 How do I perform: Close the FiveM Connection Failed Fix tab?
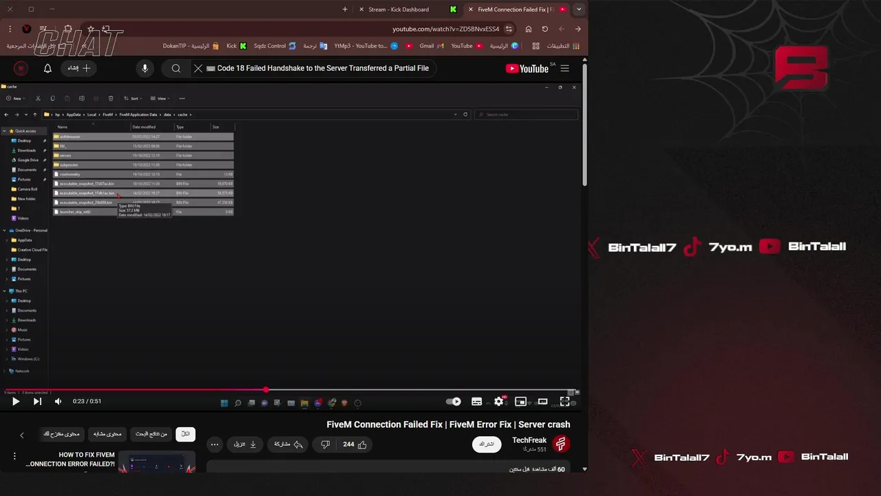coord(470,10)
